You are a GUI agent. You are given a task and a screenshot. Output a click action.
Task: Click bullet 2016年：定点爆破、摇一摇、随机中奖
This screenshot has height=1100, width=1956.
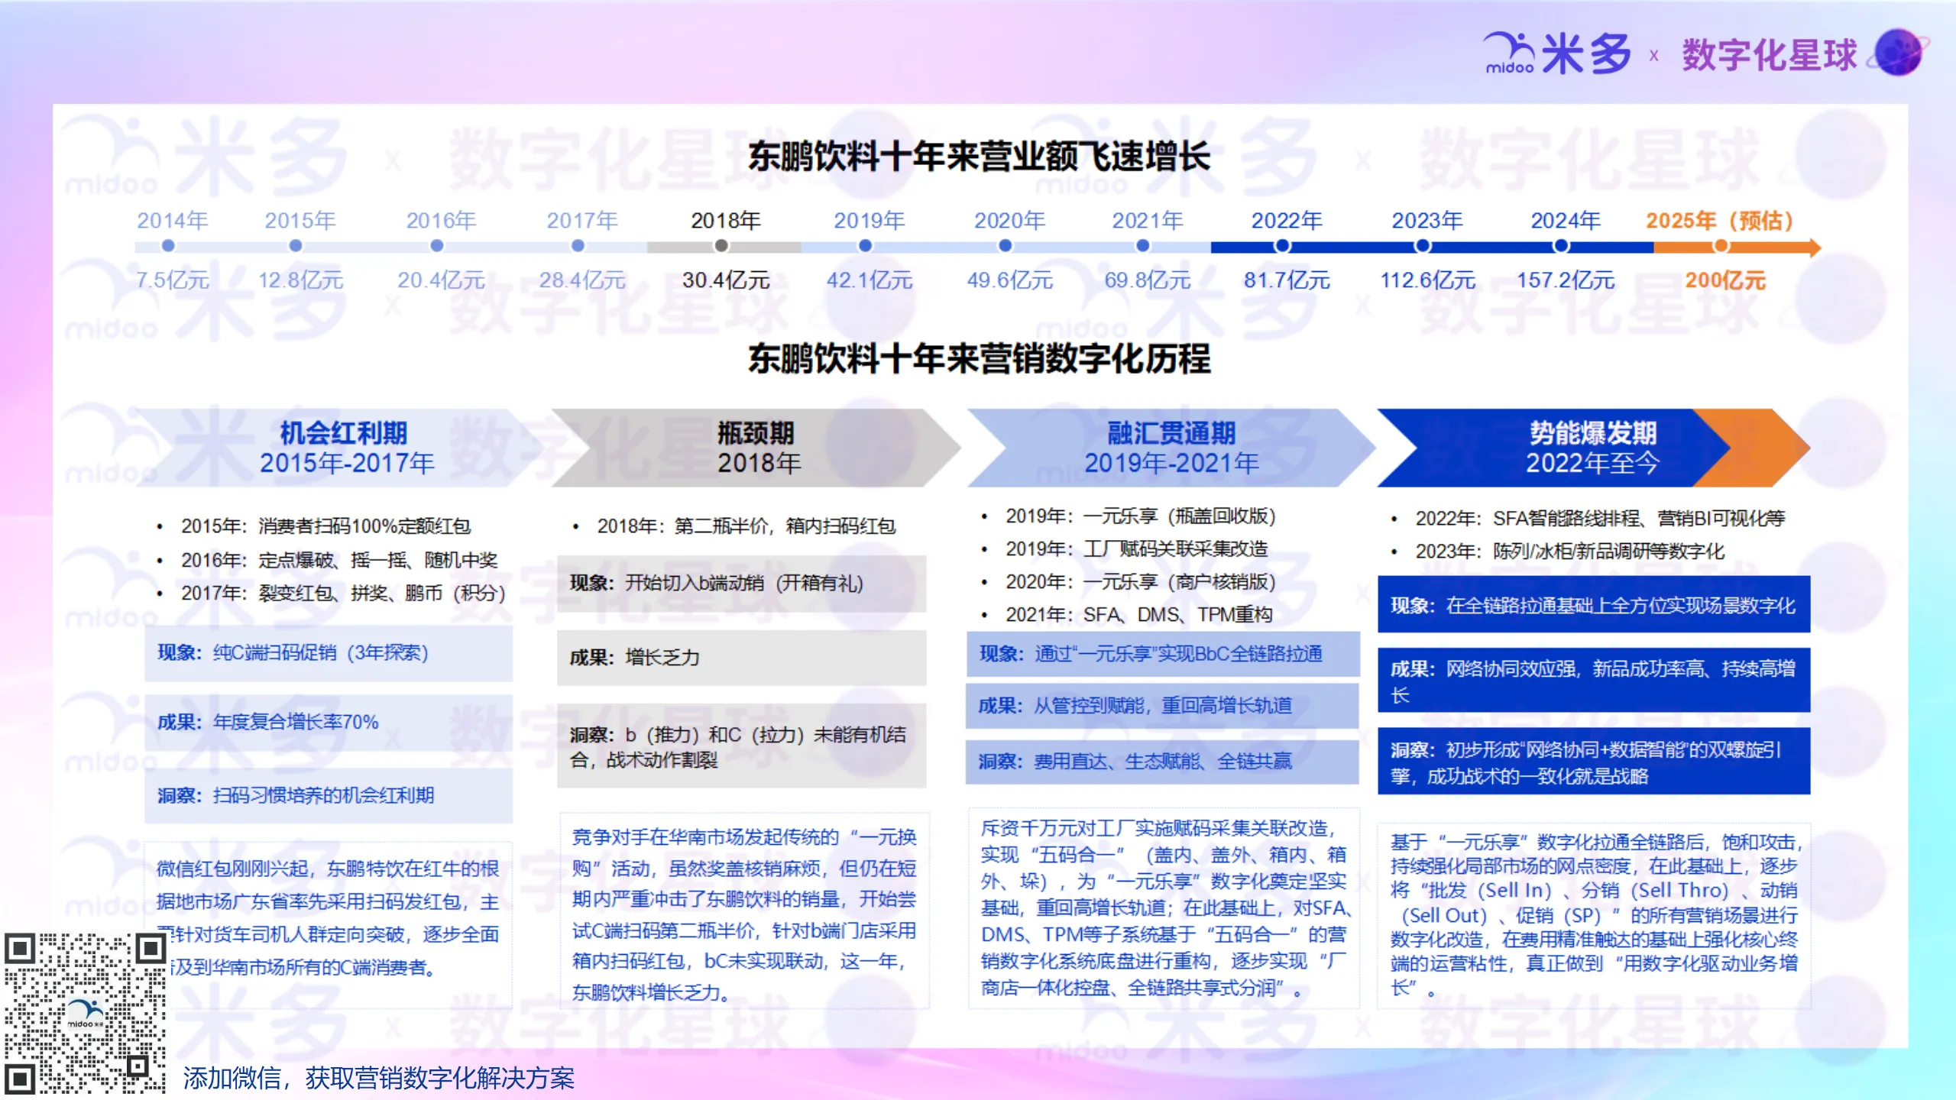pos(339,560)
